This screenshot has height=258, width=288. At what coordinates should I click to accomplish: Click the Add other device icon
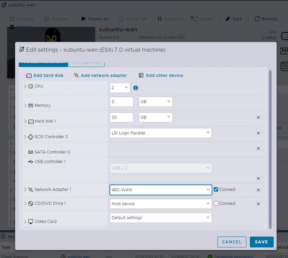pos(141,75)
